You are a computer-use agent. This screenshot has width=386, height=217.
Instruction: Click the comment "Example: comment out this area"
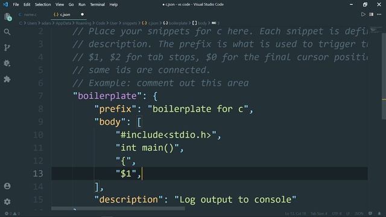(x=161, y=83)
